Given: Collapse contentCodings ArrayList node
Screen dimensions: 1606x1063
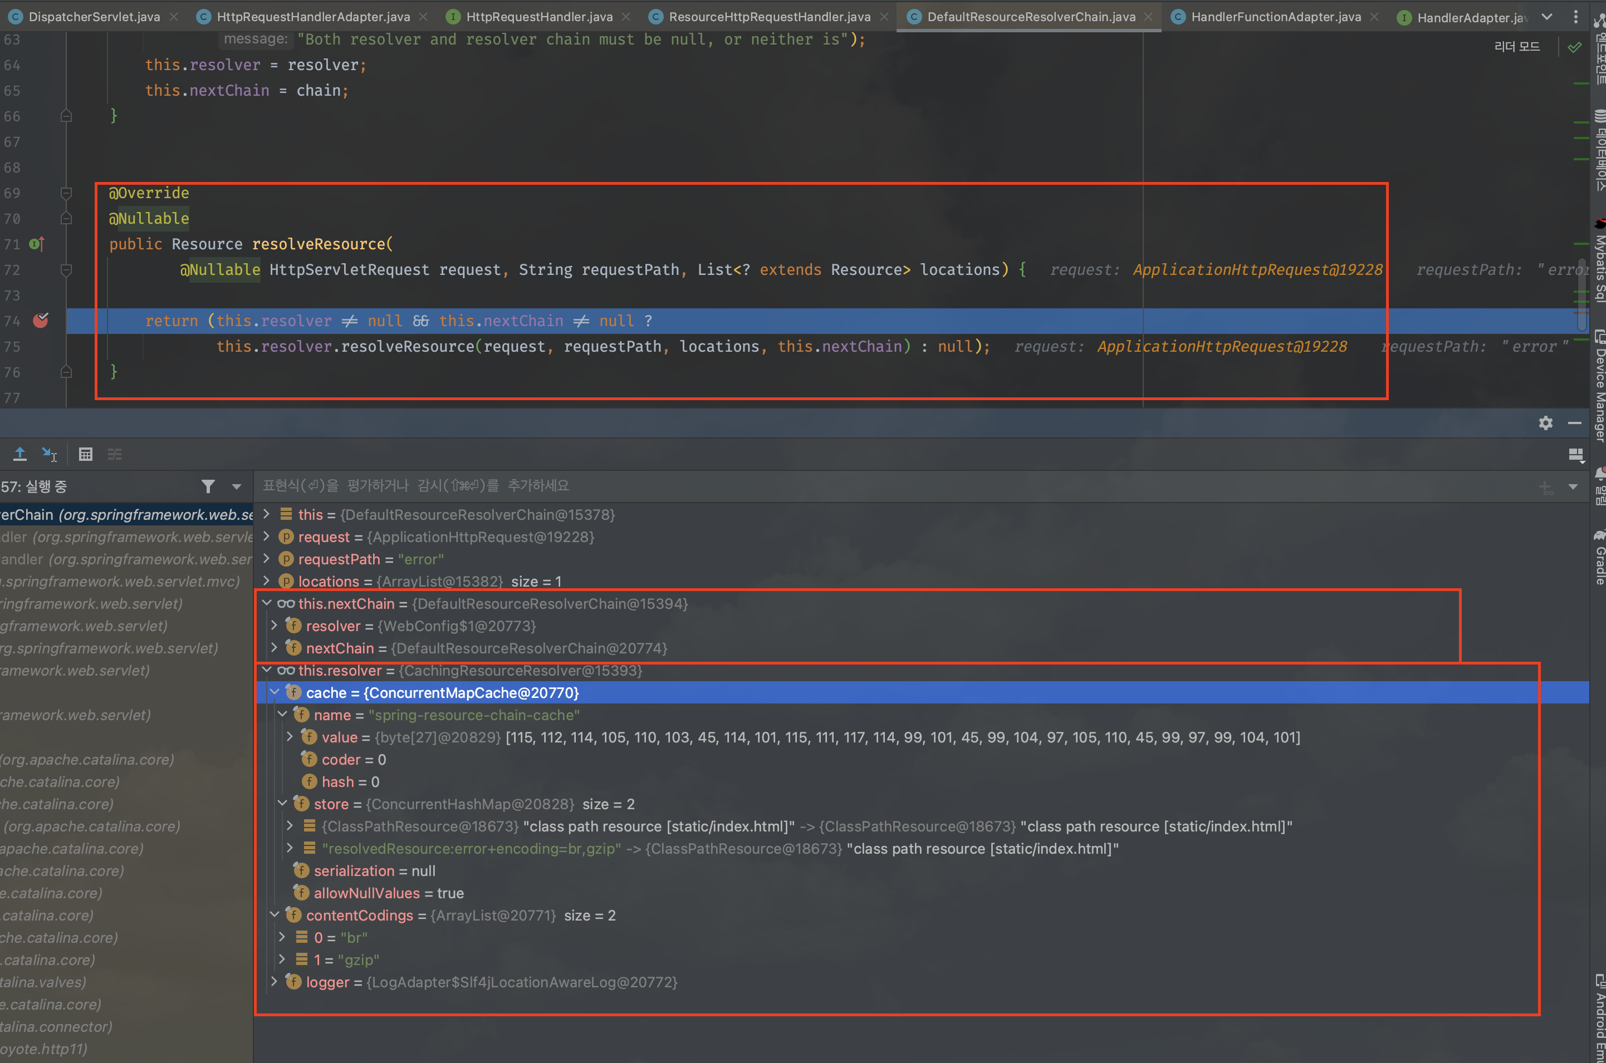Looking at the screenshot, I should (275, 914).
